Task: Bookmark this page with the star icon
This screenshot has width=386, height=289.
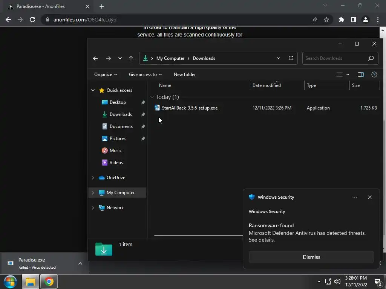Action: (326, 20)
